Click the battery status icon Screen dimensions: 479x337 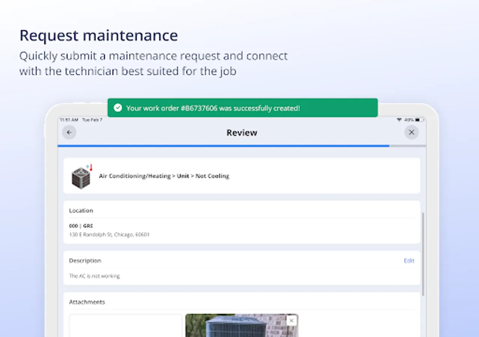pos(419,120)
